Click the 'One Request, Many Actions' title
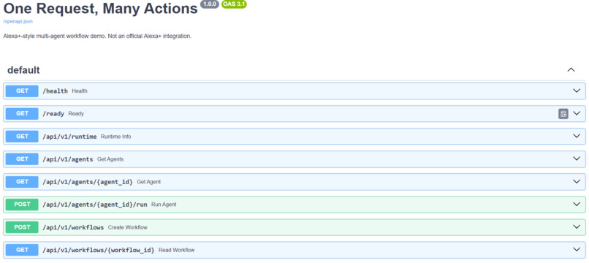This screenshot has height=263, width=589. click(100, 8)
